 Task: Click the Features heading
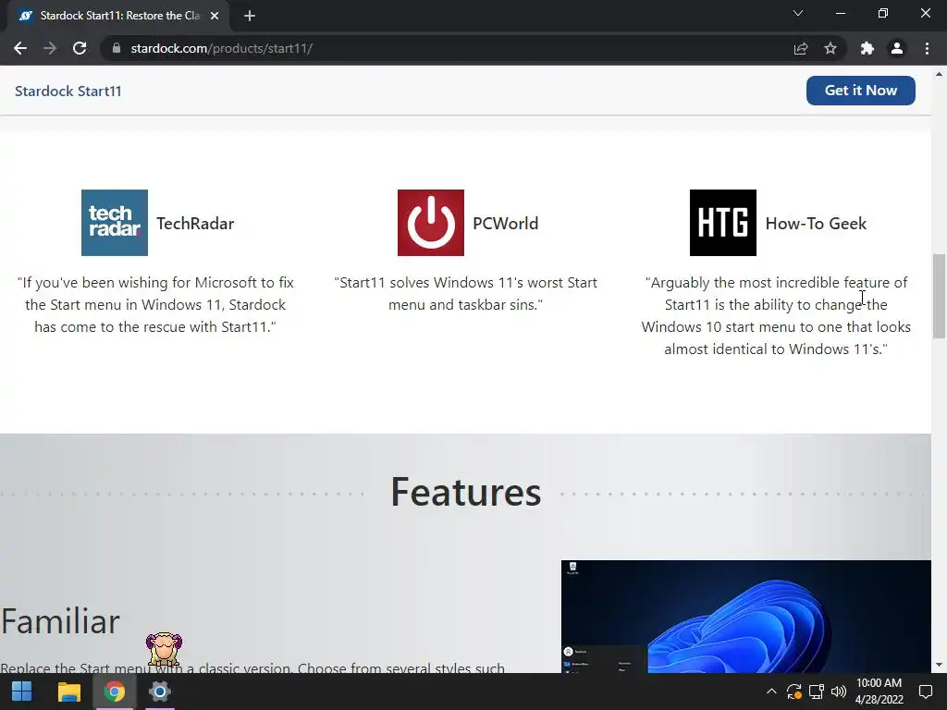click(466, 492)
